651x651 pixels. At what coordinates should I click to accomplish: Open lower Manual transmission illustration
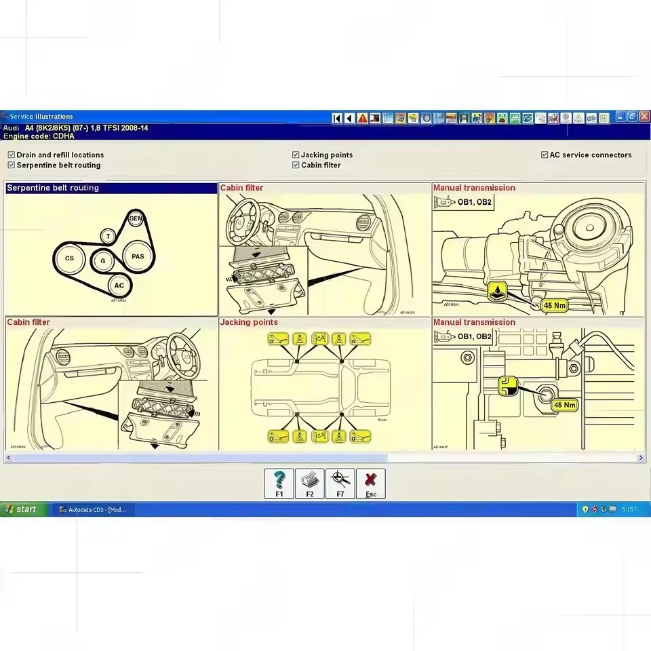[x=538, y=389]
